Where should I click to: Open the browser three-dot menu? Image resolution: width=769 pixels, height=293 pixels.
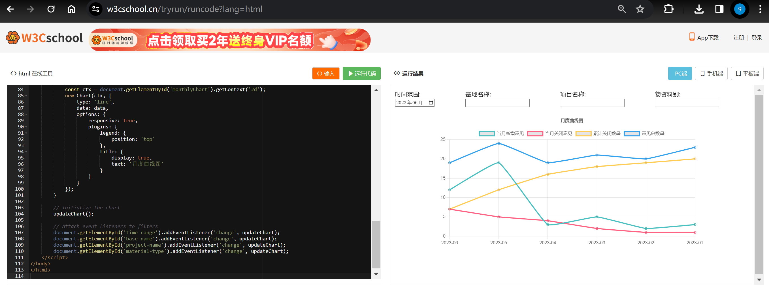[760, 9]
